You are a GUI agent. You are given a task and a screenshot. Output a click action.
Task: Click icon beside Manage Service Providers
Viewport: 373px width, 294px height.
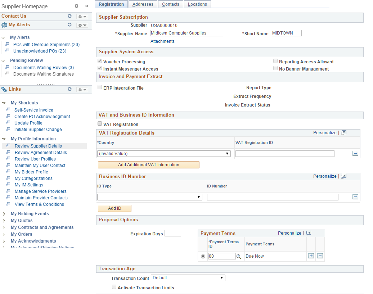(x=8, y=191)
